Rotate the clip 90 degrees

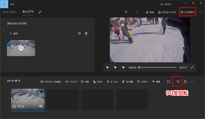tap(177, 82)
